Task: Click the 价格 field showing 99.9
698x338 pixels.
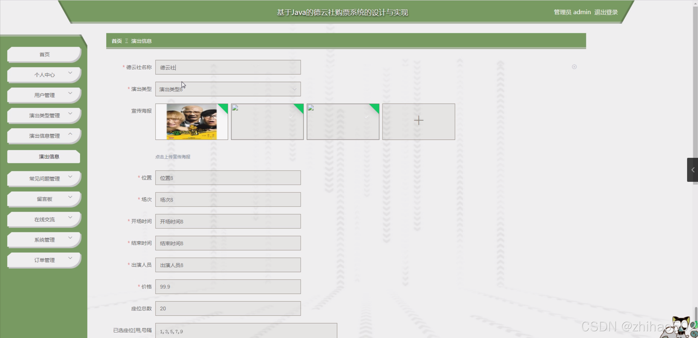Action: click(x=228, y=287)
